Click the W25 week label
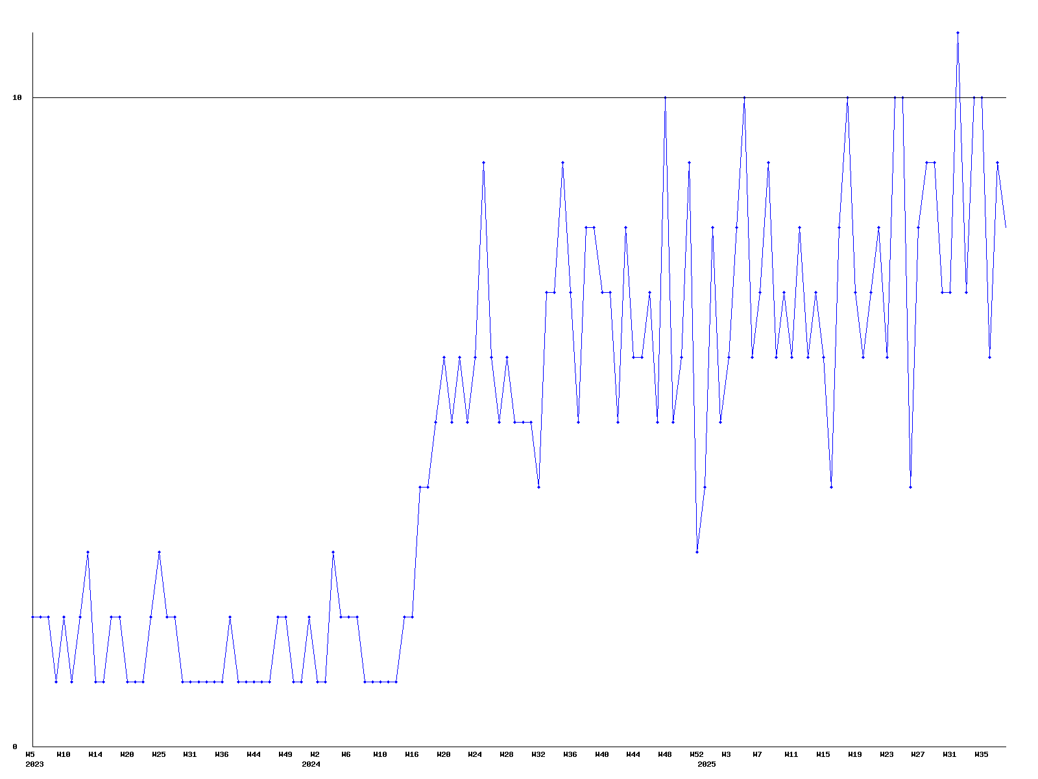 click(159, 754)
